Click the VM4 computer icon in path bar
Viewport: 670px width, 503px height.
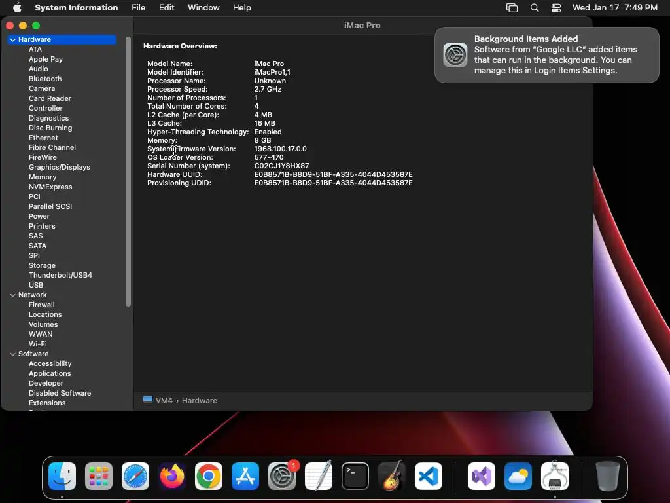coord(148,400)
